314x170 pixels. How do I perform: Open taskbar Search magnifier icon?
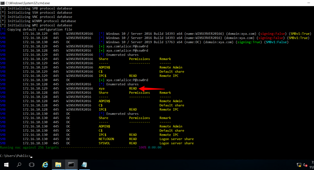[x=19, y=165]
